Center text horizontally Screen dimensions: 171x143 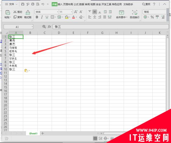point(95,17)
